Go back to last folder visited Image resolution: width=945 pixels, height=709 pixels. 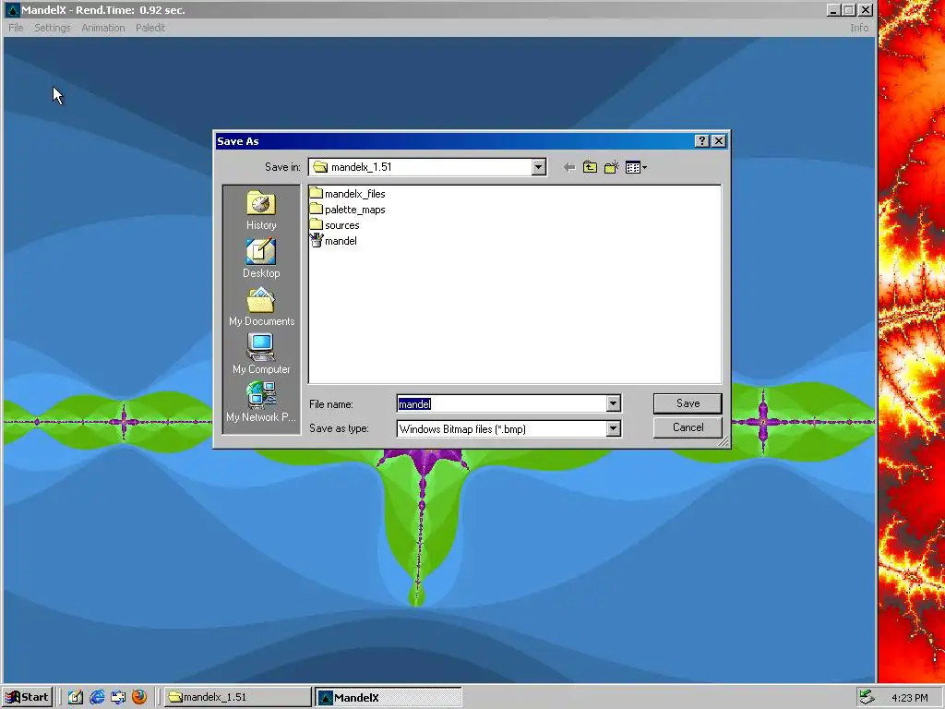point(568,168)
